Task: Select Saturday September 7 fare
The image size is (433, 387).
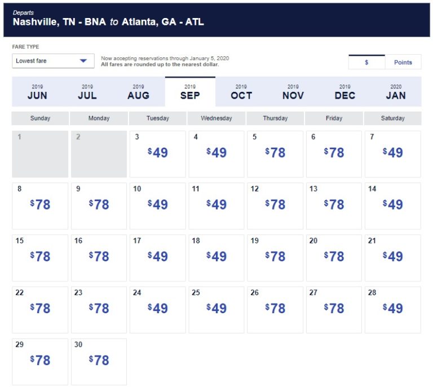Action: coord(392,153)
